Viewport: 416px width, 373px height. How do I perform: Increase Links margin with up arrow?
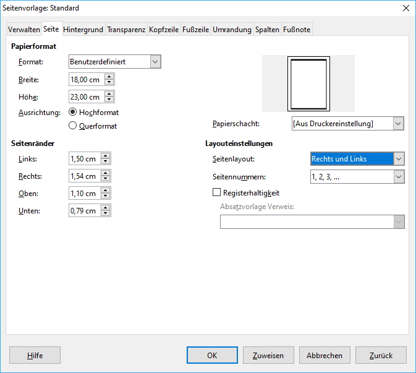[x=106, y=156]
